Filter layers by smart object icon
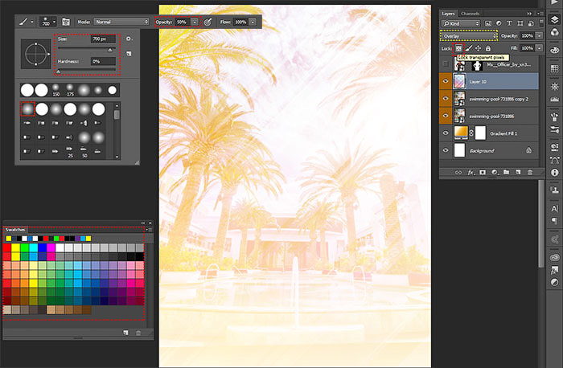Viewport: 563px width, 368px height. point(531,23)
